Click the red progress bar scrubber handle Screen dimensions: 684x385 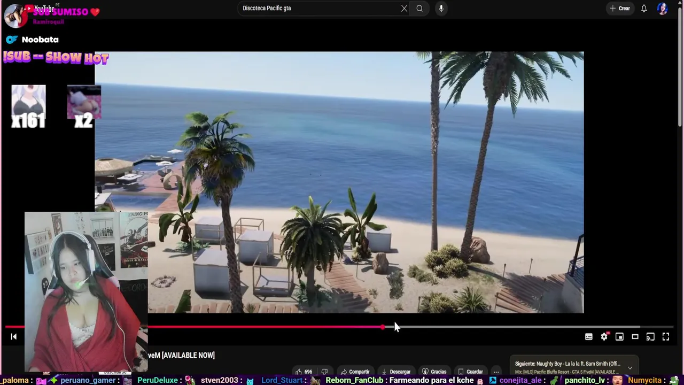click(383, 327)
